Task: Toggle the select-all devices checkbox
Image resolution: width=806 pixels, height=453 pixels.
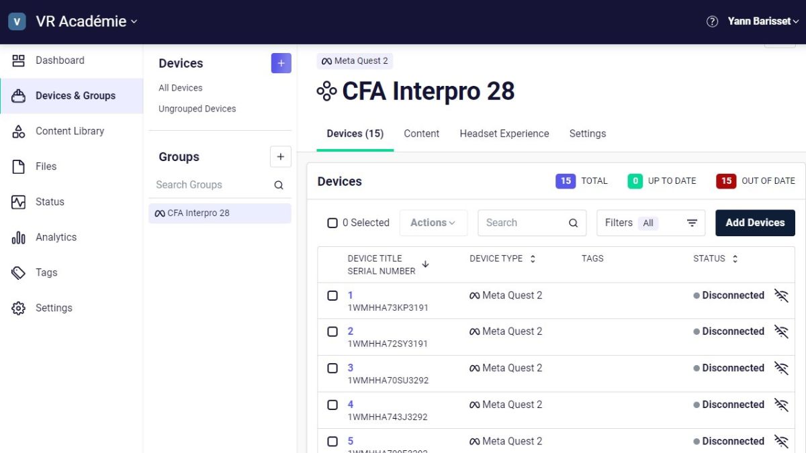Action: (332, 223)
